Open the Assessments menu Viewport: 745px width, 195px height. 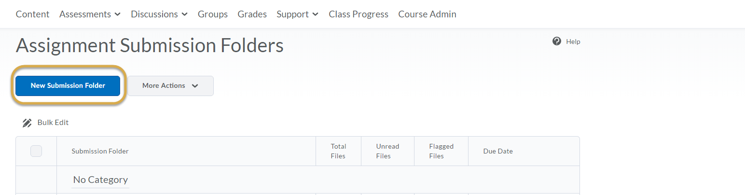tap(90, 14)
